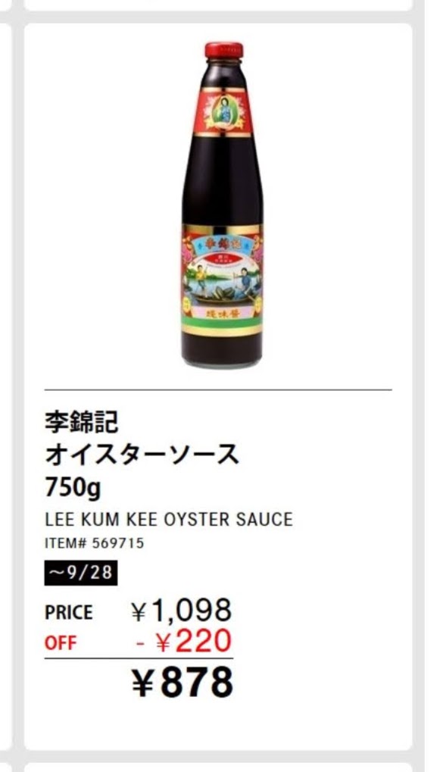Click the ITEM# 569715 number
This screenshot has height=772, width=440.
tap(95, 543)
